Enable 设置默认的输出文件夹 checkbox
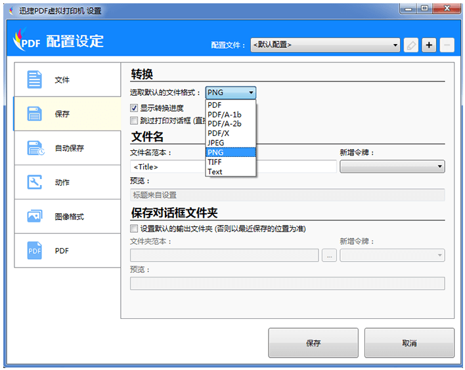 pos(134,228)
